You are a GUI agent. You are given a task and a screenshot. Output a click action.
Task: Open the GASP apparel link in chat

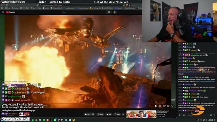point(190,72)
